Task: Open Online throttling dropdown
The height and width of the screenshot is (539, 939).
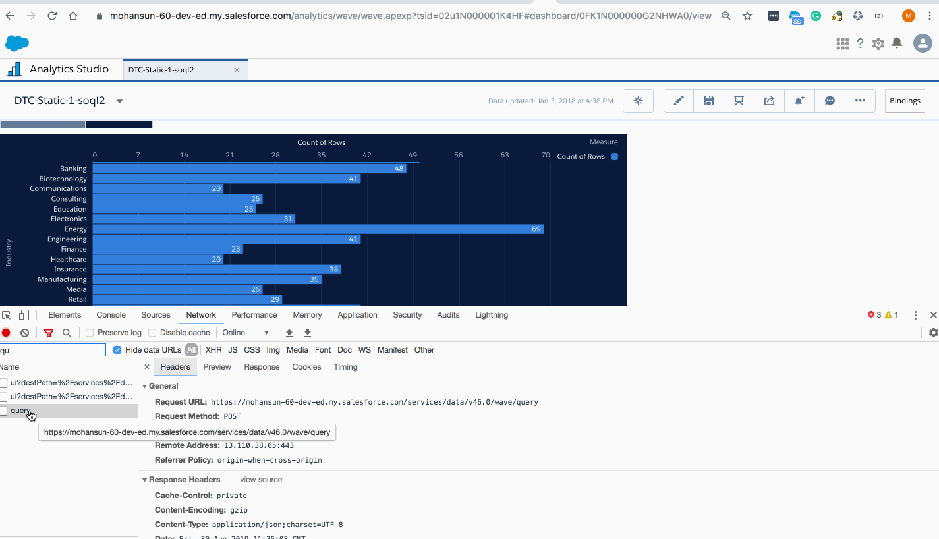Action: (x=246, y=333)
